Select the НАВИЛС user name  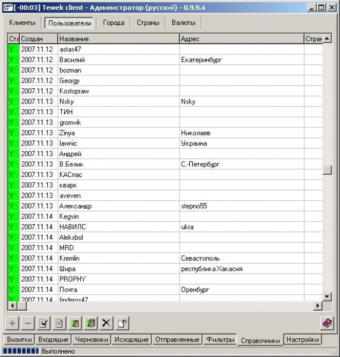[73, 227]
